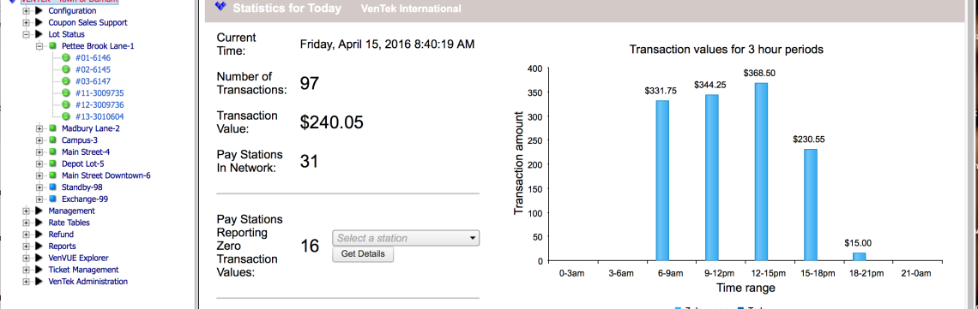Open Coupon Sales Support item

88,22
